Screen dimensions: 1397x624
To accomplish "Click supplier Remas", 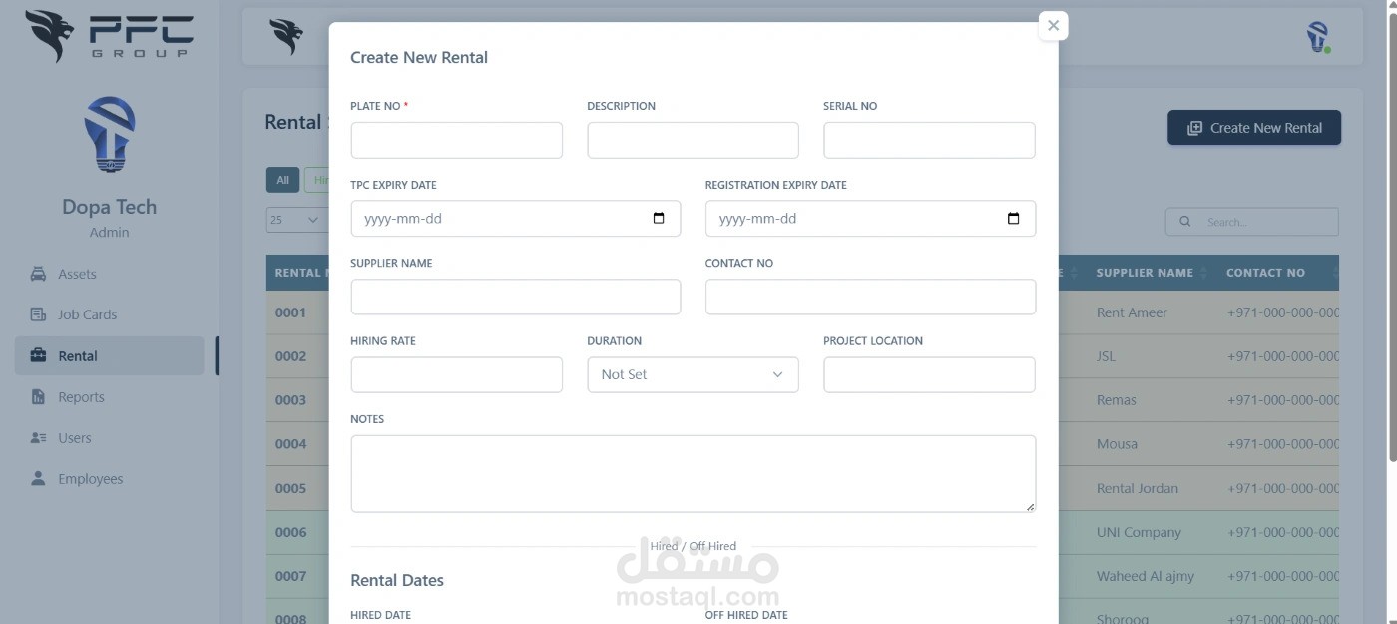I will [1116, 400].
